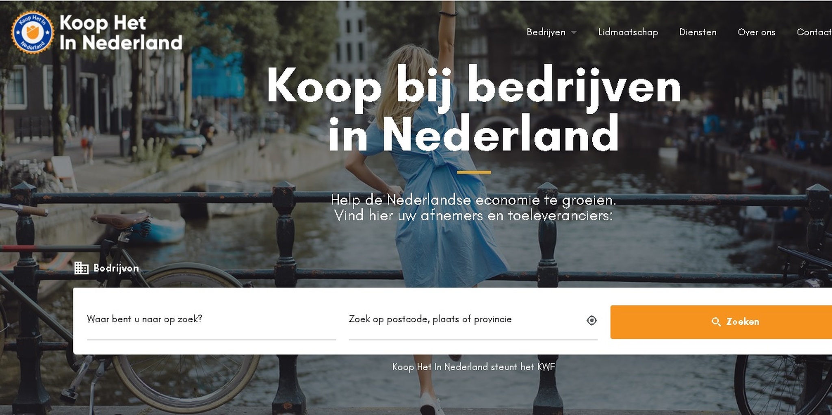The height and width of the screenshot is (415, 832).
Task: Click the 'Koop bij bedrijven in Nederland' heading
Action: tap(473, 109)
